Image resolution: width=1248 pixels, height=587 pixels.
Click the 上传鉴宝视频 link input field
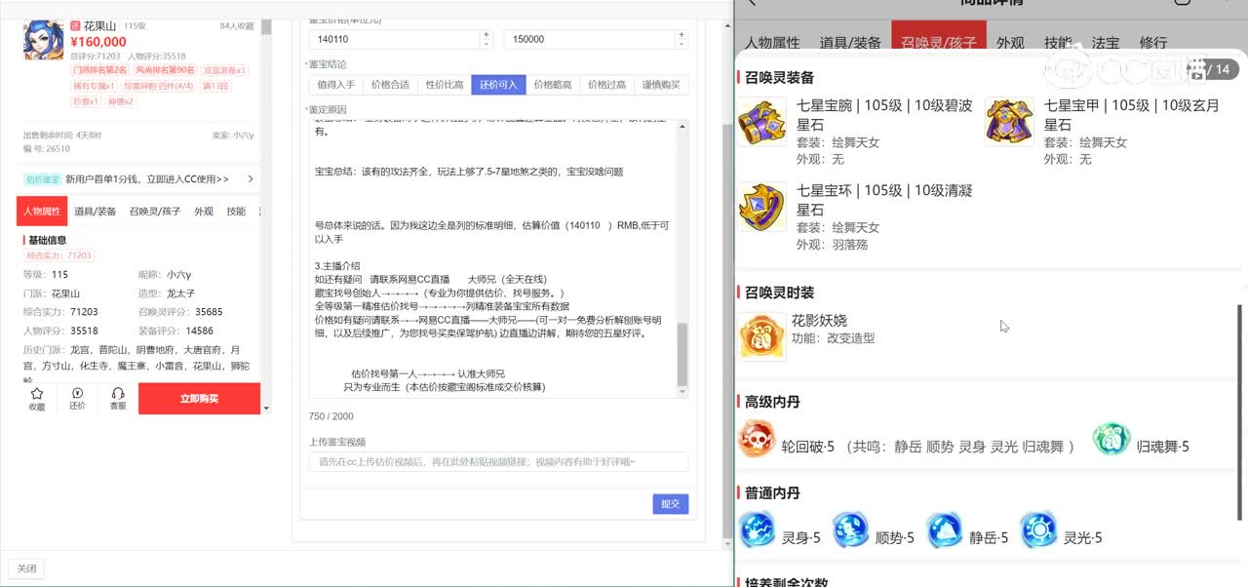(x=498, y=461)
